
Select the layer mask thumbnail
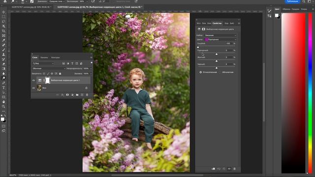click(47, 81)
